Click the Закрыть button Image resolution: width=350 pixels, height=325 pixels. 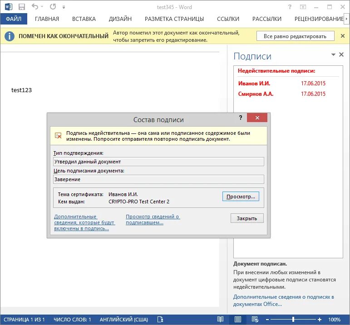coord(247,218)
